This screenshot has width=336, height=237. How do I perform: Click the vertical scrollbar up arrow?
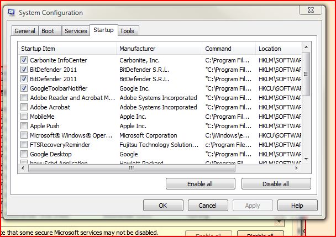pyautogui.click(x=306, y=47)
